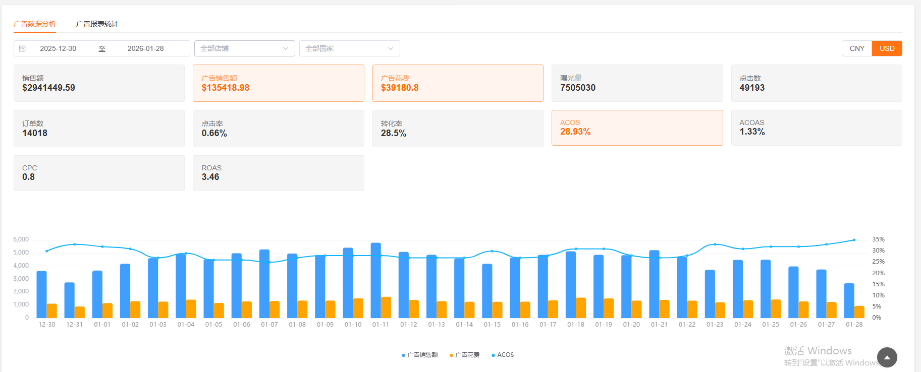Open the 广告报表统计 tab

[97, 24]
